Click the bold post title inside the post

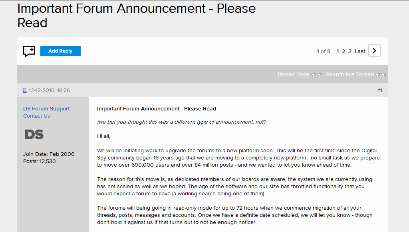coord(157,108)
